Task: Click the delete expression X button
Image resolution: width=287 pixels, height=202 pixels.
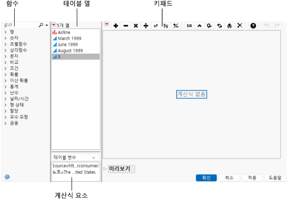Action: (x=239, y=26)
